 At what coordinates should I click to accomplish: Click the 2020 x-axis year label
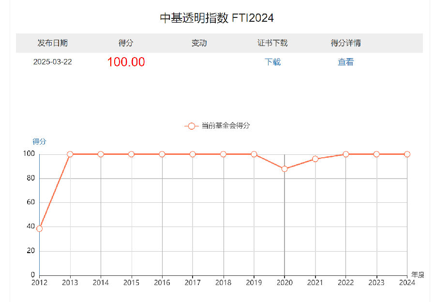click(285, 283)
